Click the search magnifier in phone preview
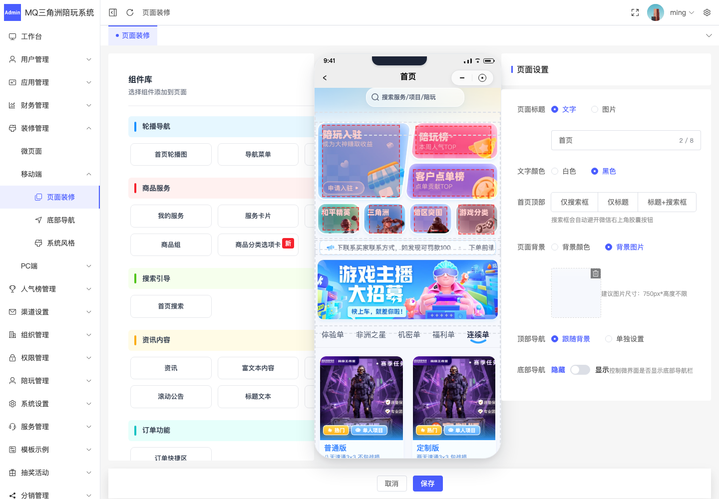The height and width of the screenshot is (499, 719). click(375, 97)
